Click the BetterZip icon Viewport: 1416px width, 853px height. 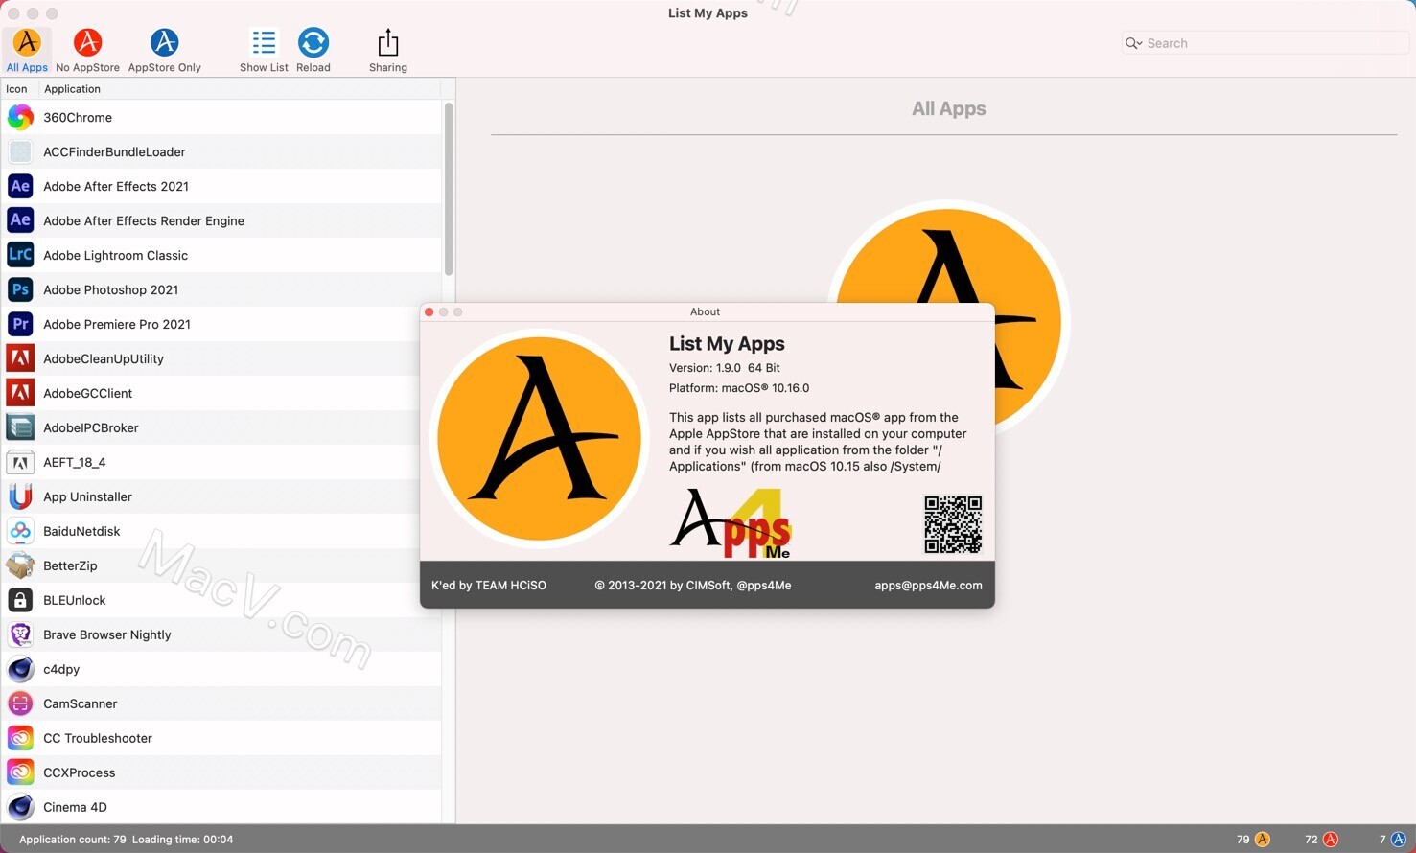[20, 565]
